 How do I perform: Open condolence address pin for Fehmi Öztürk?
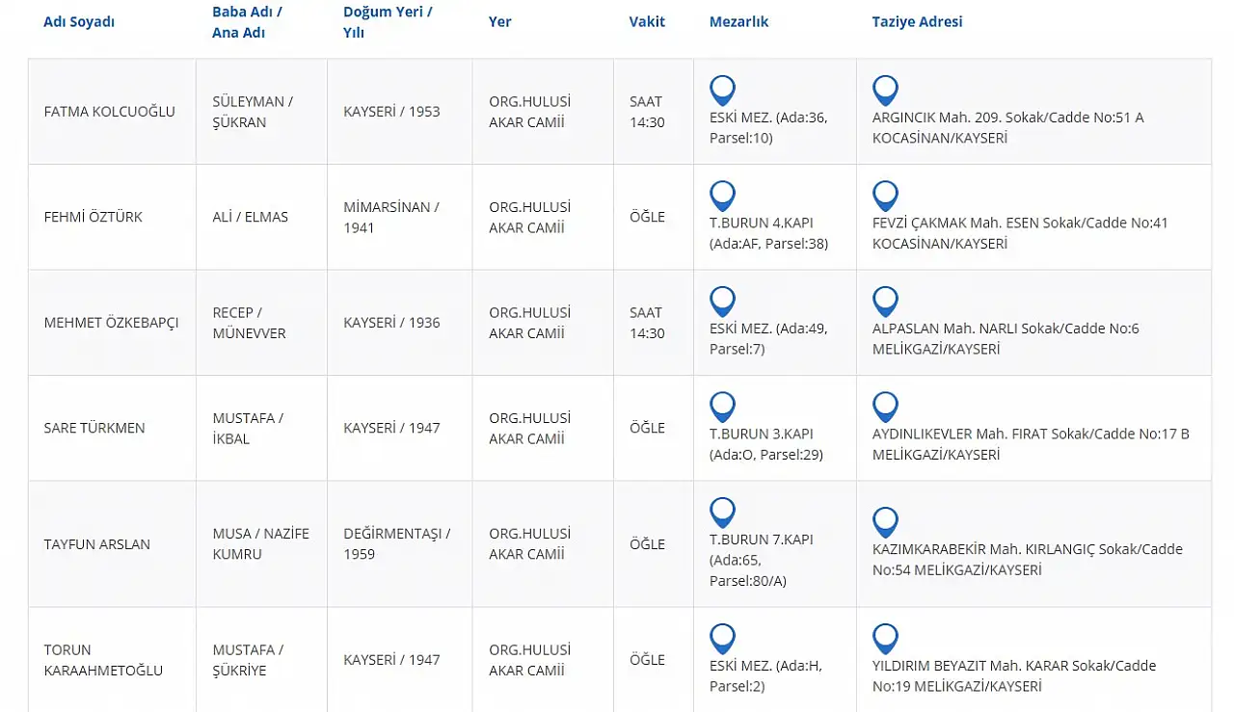click(885, 196)
